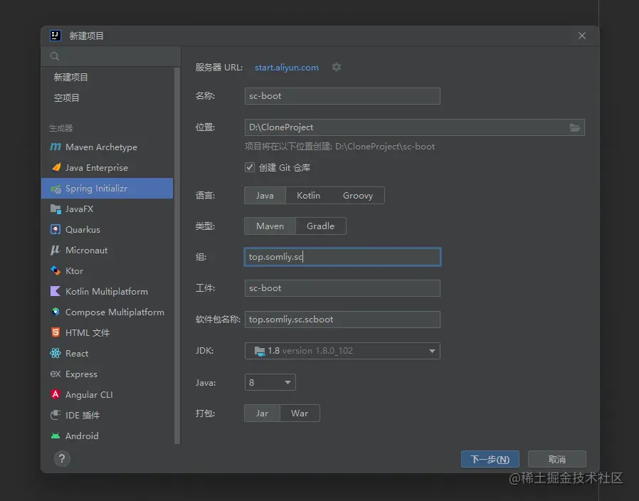Viewport: 639px width, 501px height.
Task: Select the React generator label
Action: point(77,354)
